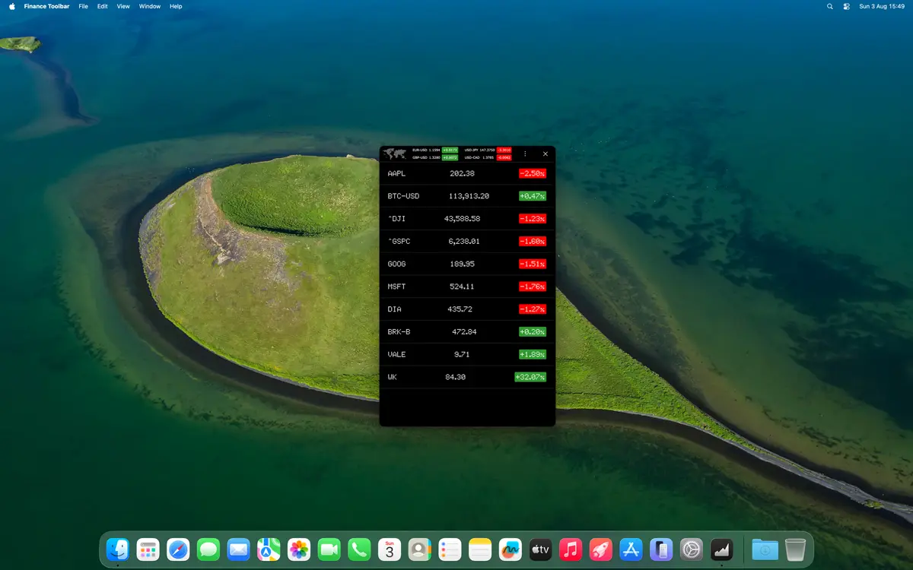Select the VALE ticker symbol
913x570 pixels.
click(396, 354)
